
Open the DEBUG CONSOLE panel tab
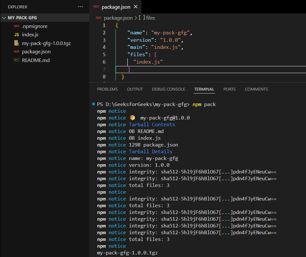click(168, 89)
